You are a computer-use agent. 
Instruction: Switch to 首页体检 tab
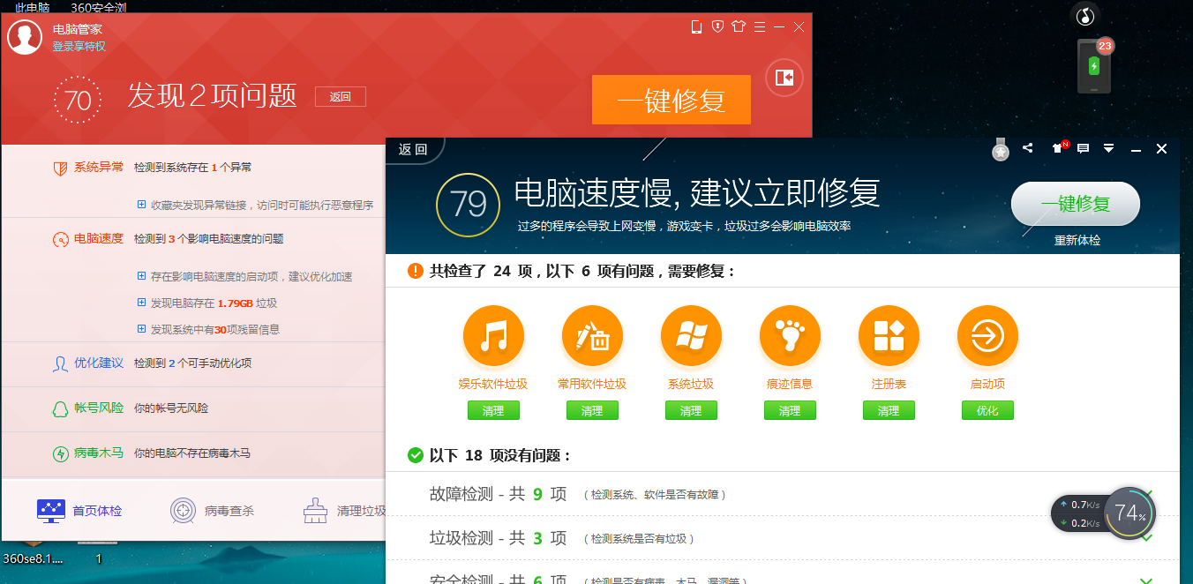point(79,510)
